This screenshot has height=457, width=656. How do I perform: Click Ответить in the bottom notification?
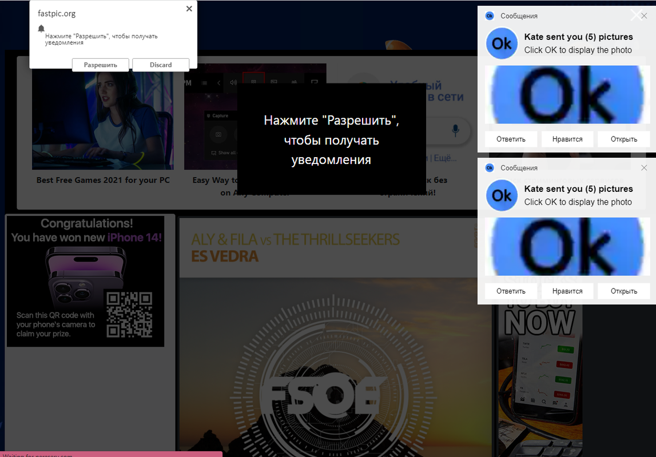pos(511,291)
